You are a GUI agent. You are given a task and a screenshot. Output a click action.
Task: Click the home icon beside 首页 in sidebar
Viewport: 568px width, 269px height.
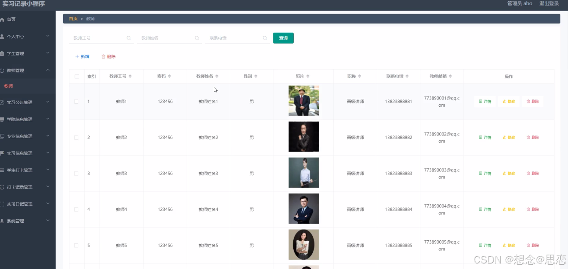coord(2,19)
